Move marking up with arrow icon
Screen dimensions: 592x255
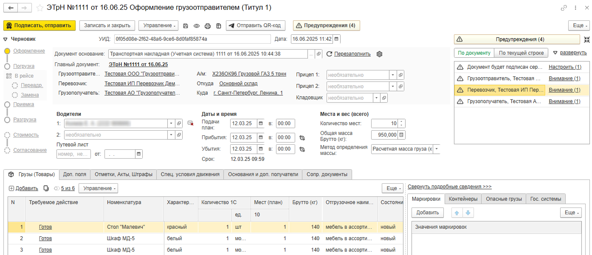tap(457, 213)
